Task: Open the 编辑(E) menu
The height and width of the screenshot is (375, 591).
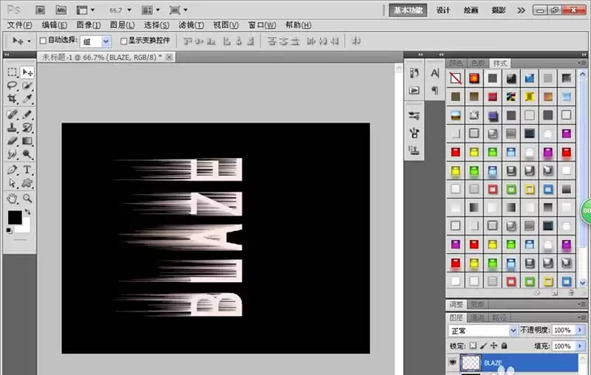Action: 54,25
